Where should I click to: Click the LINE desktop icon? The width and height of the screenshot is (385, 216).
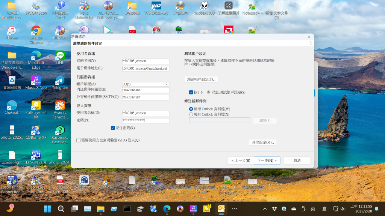point(60,56)
